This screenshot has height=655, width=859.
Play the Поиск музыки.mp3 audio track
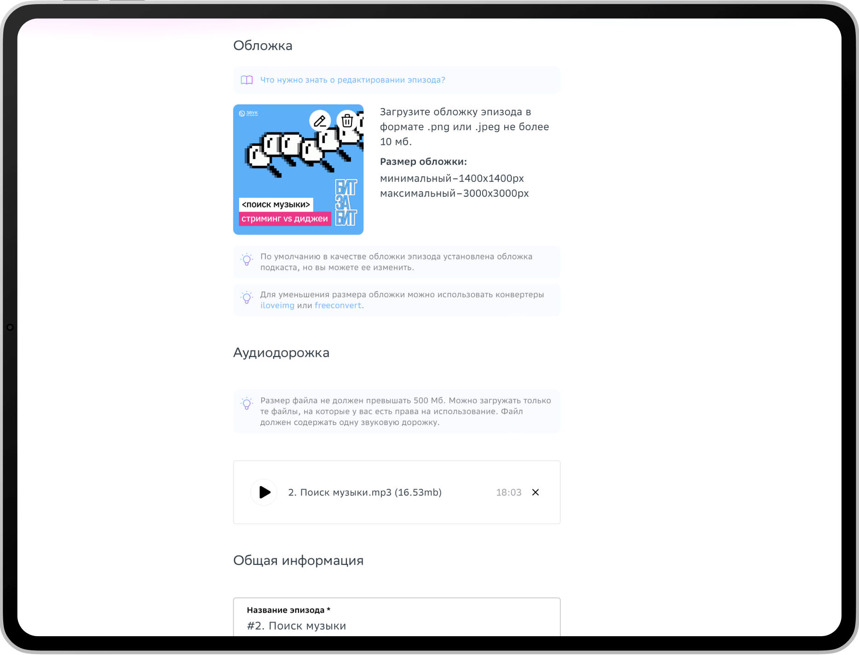pyautogui.click(x=264, y=492)
